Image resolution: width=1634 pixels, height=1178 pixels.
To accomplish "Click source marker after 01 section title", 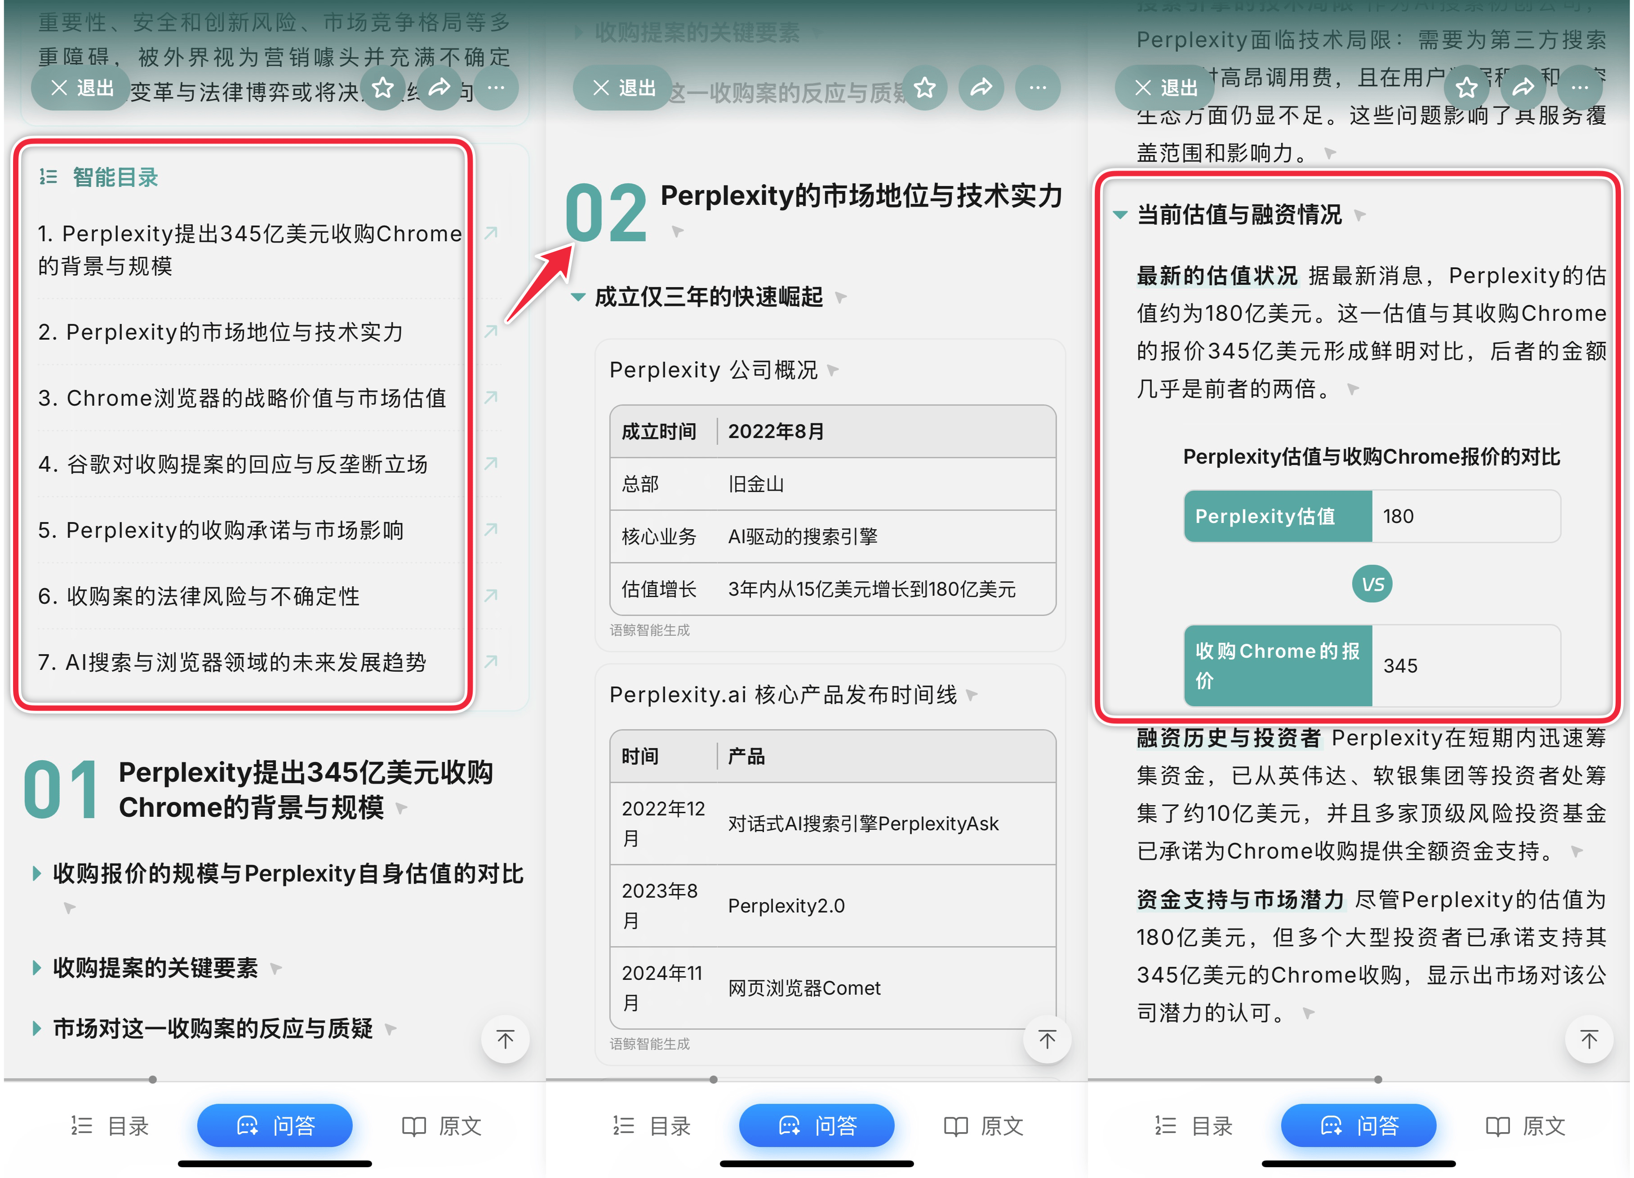I will click(401, 808).
